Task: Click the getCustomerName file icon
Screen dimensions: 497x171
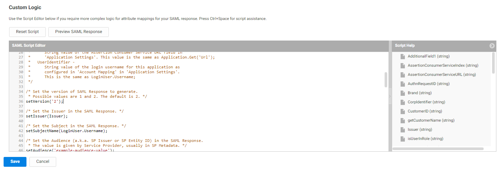Action: (x=403, y=120)
